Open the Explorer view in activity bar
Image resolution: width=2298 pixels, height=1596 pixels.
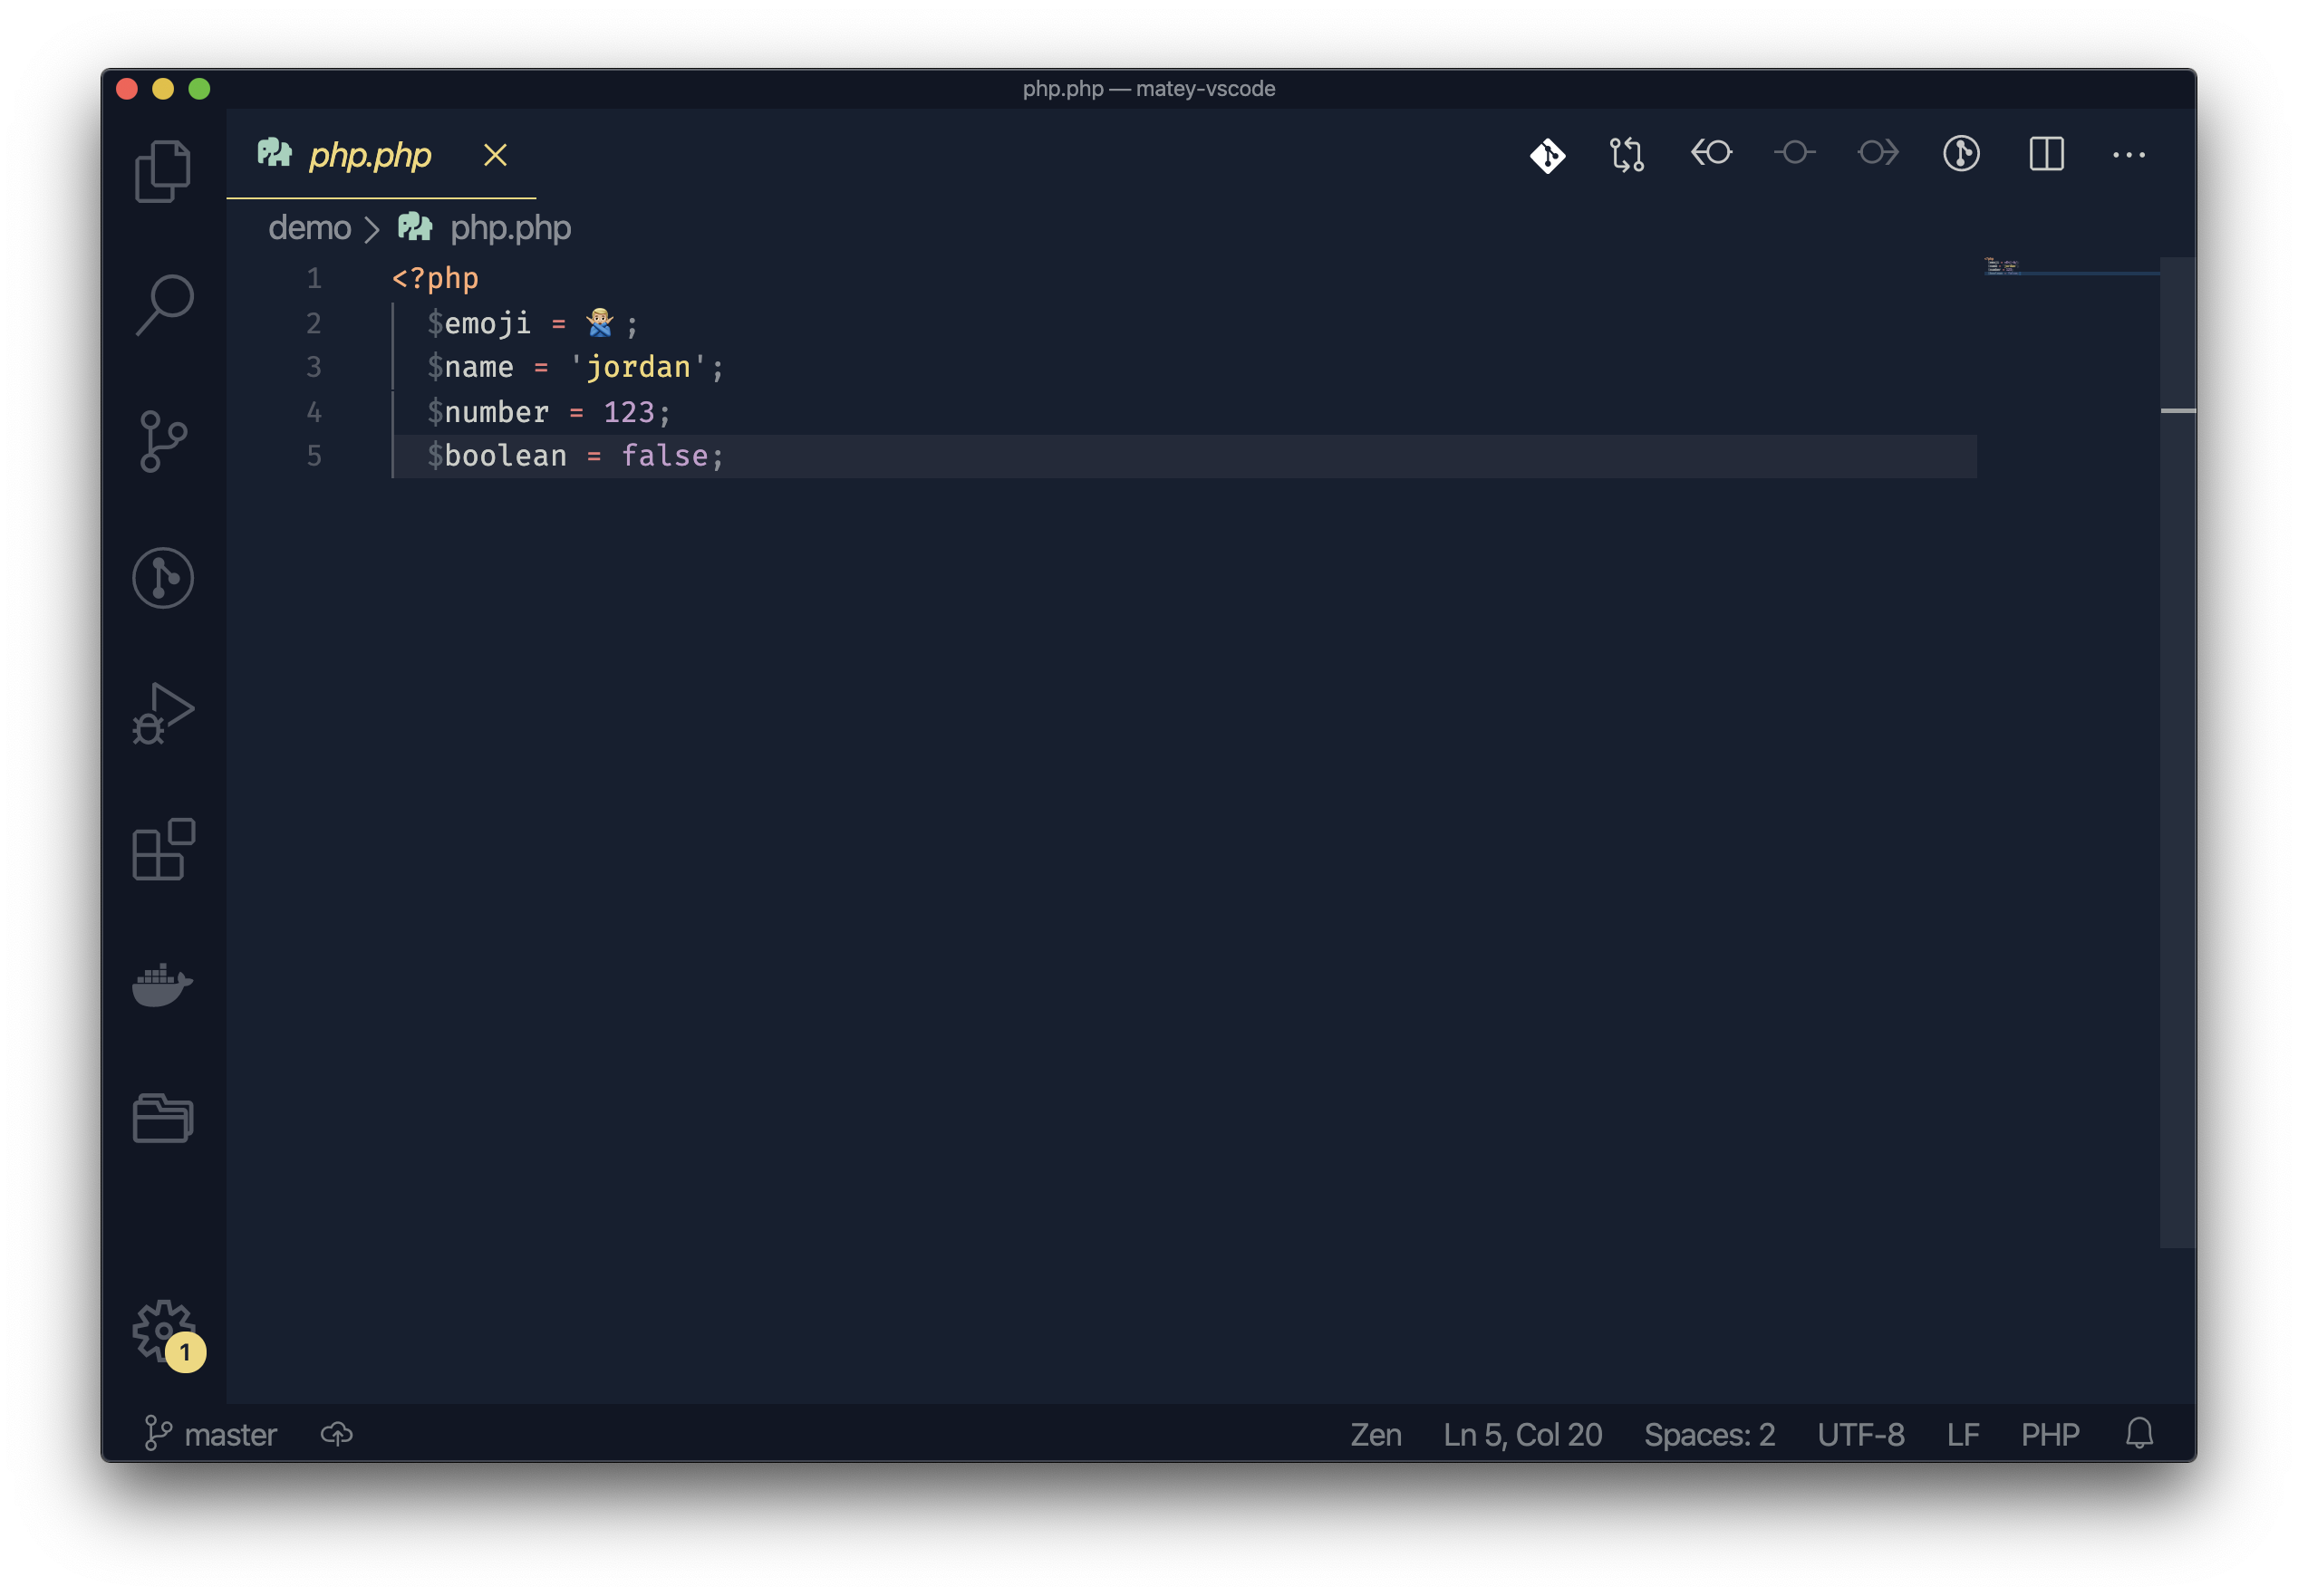point(163,171)
